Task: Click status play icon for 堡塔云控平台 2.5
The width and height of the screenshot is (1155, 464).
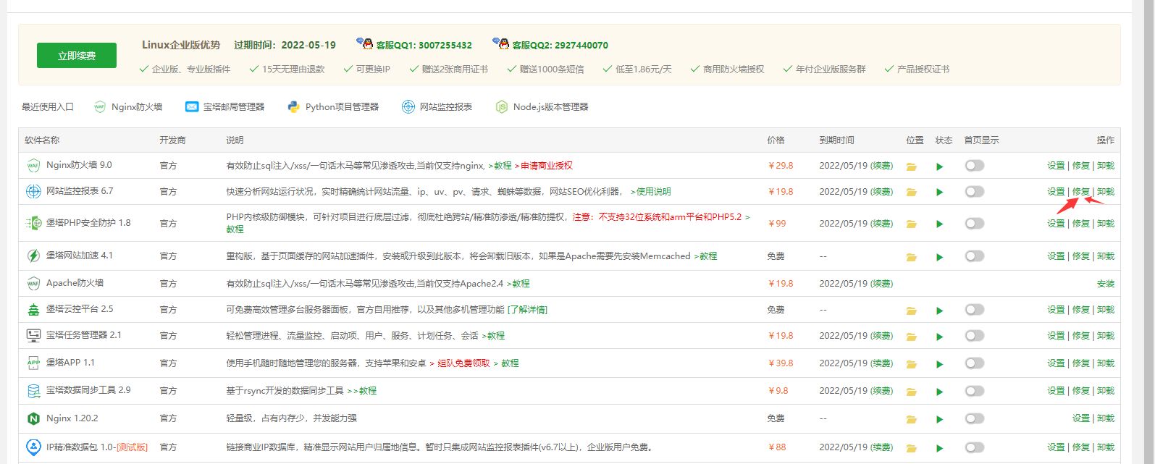Action: click(x=940, y=311)
